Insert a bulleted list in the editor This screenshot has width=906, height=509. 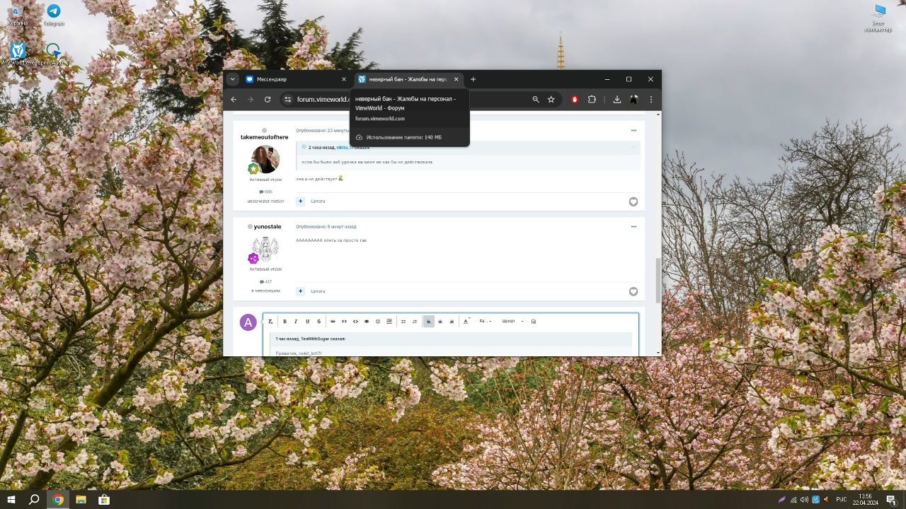pyautogui.click(x=403, y=322)
